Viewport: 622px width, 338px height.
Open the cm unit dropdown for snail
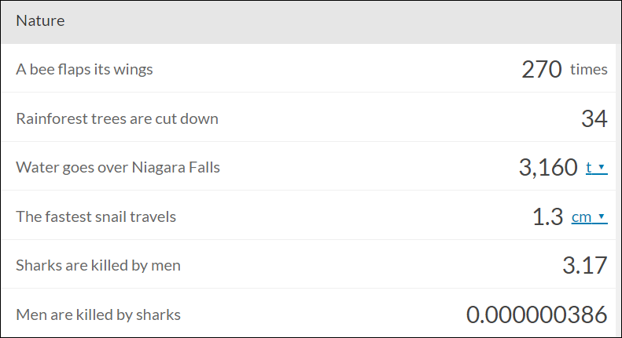[x=590, y=217]
